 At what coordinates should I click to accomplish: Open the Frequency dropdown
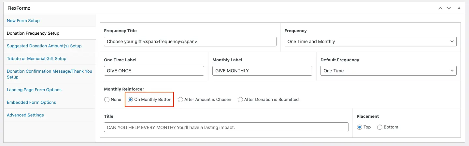point(370,42)
